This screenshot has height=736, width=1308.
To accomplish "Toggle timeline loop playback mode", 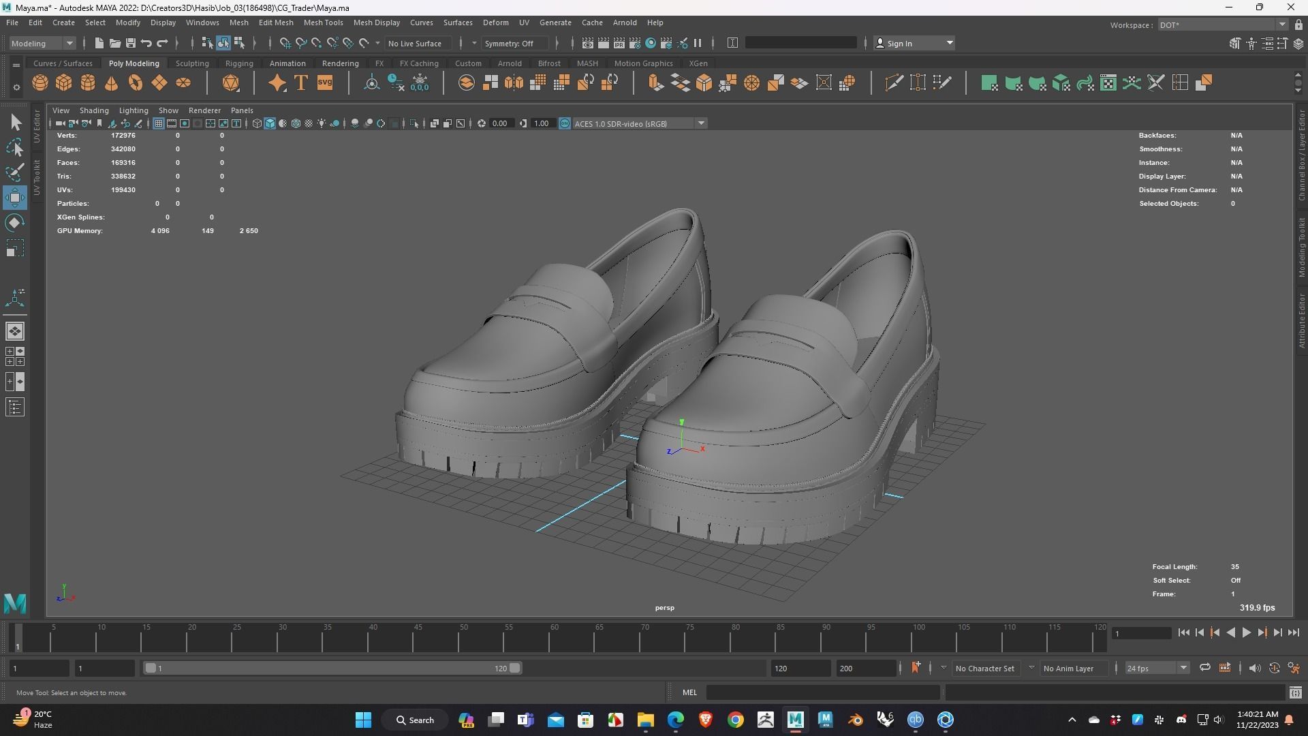I will pos(1205,668).
